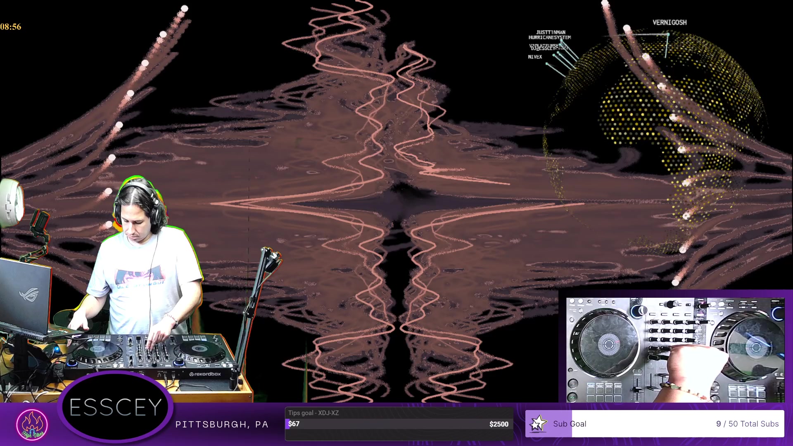Click the ROG logo on laptop lid
Viewport: 793px width, 446px height.
(x=29, y=295)
